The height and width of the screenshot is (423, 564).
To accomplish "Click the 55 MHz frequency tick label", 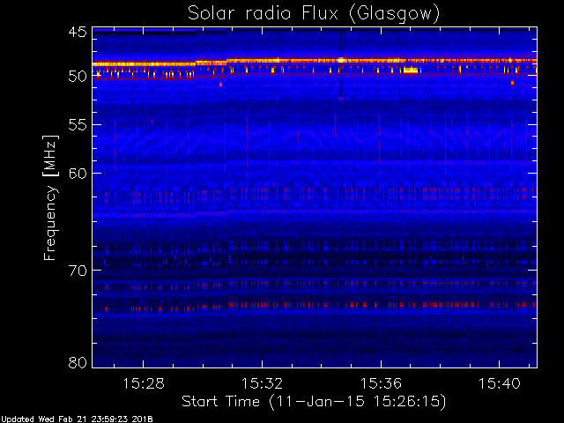I will (77, 125).
